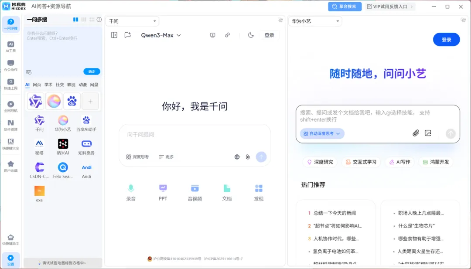Click 聚合搜索 button in title bar

345,6
